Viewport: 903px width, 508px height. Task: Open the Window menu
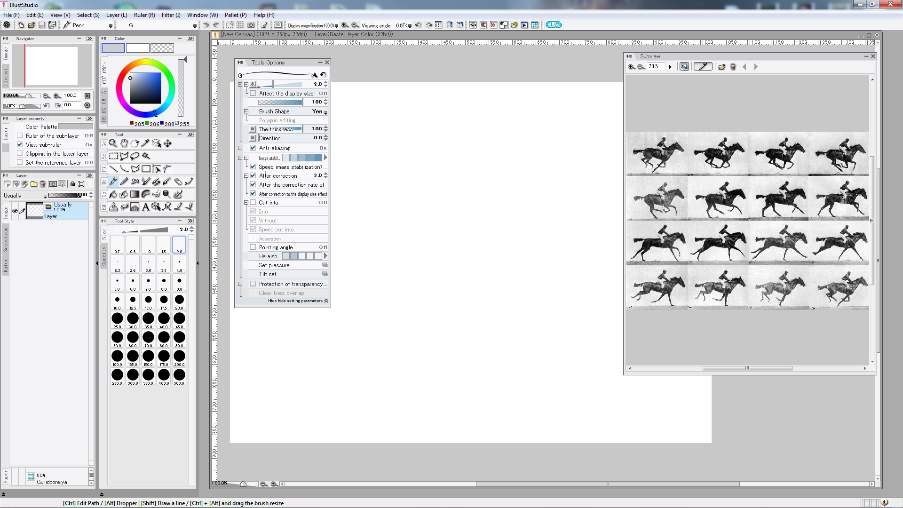(x=202, y=15)
